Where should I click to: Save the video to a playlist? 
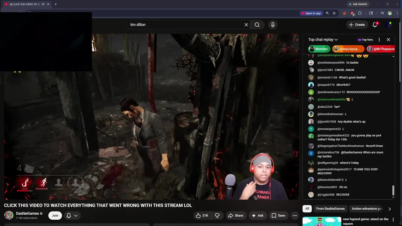(278, 216)
